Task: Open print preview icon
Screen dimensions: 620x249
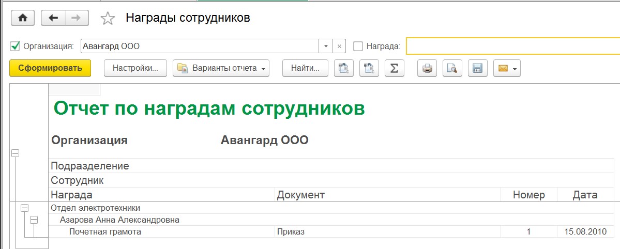Action: click(452, 68)
